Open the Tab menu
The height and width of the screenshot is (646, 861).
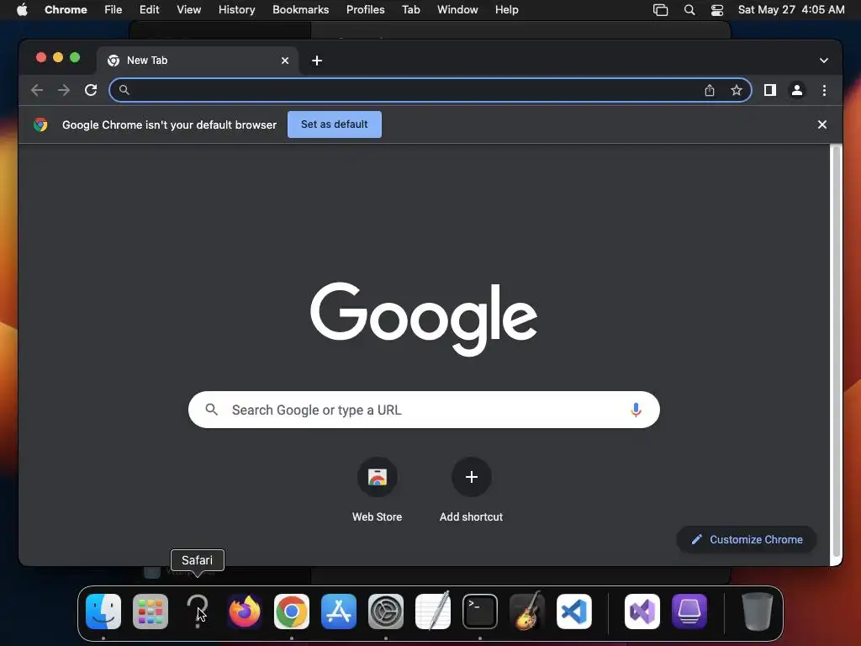[410, 10]
